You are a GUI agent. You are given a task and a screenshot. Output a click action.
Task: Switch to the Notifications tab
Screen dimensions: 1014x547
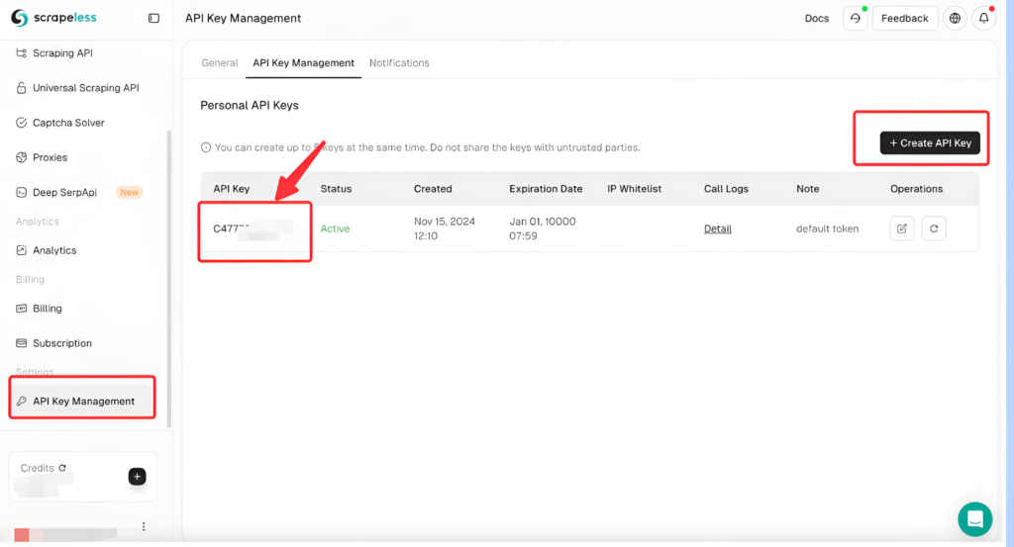point(399,63)
